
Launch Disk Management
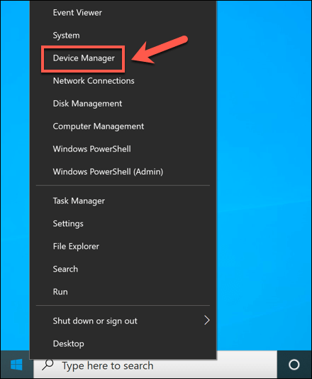[123, 103]
